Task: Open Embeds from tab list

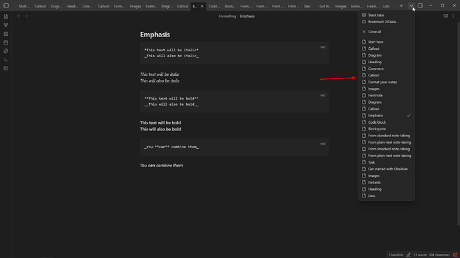Action: click(x=386, y=183)
